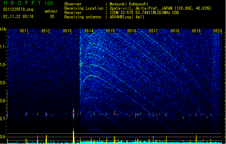Click the 0513 time marker

67,31
